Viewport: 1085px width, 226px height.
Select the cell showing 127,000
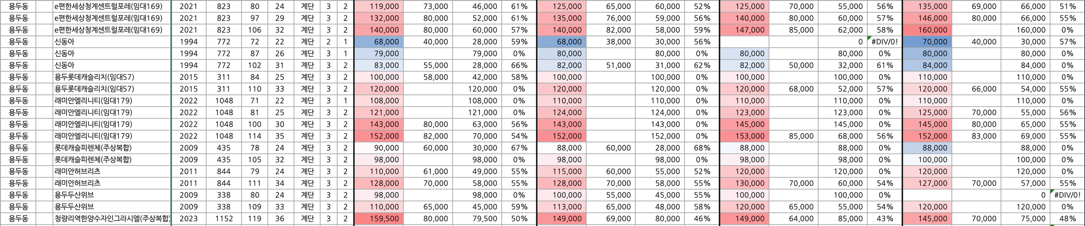(x=927, y=183)
